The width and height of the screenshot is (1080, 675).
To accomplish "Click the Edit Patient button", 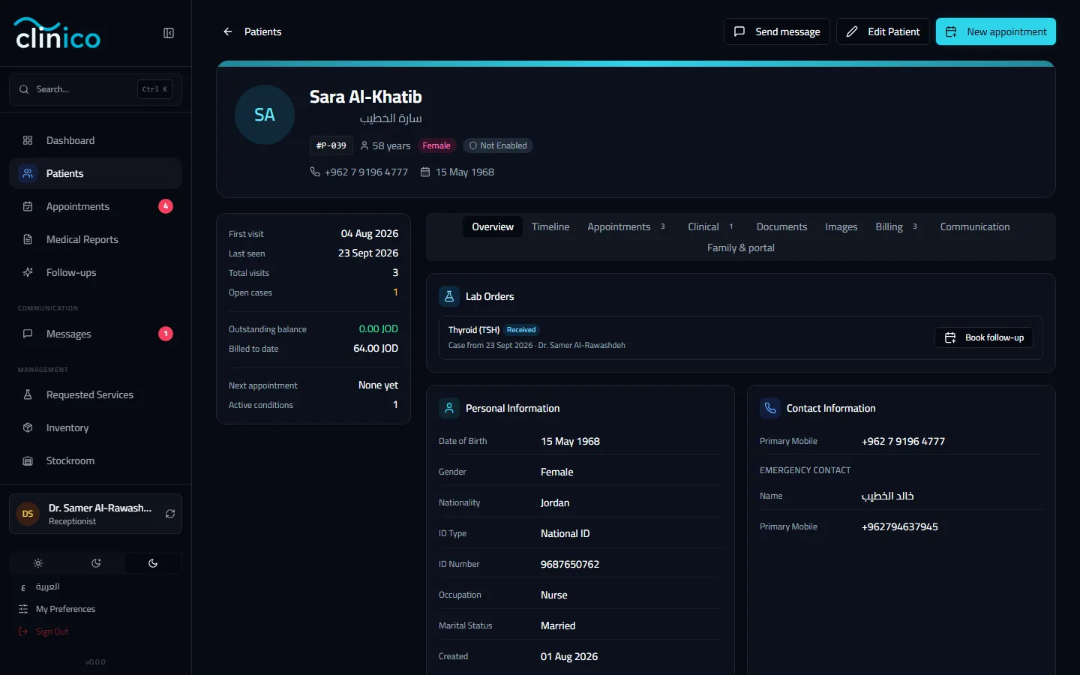I will 883,31.
